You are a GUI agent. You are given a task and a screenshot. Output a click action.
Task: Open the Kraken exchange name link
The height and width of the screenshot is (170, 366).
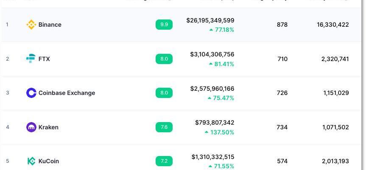click(48, 127)
